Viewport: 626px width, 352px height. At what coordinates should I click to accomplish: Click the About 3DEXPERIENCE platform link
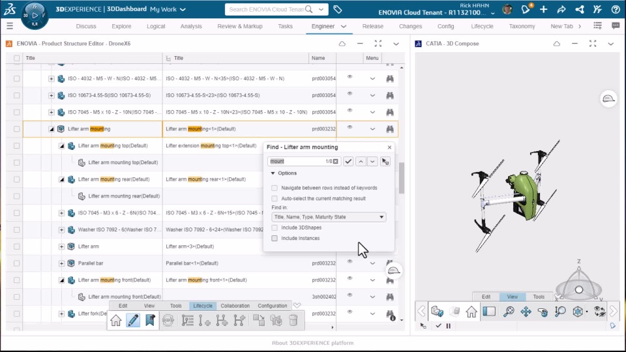312,343
